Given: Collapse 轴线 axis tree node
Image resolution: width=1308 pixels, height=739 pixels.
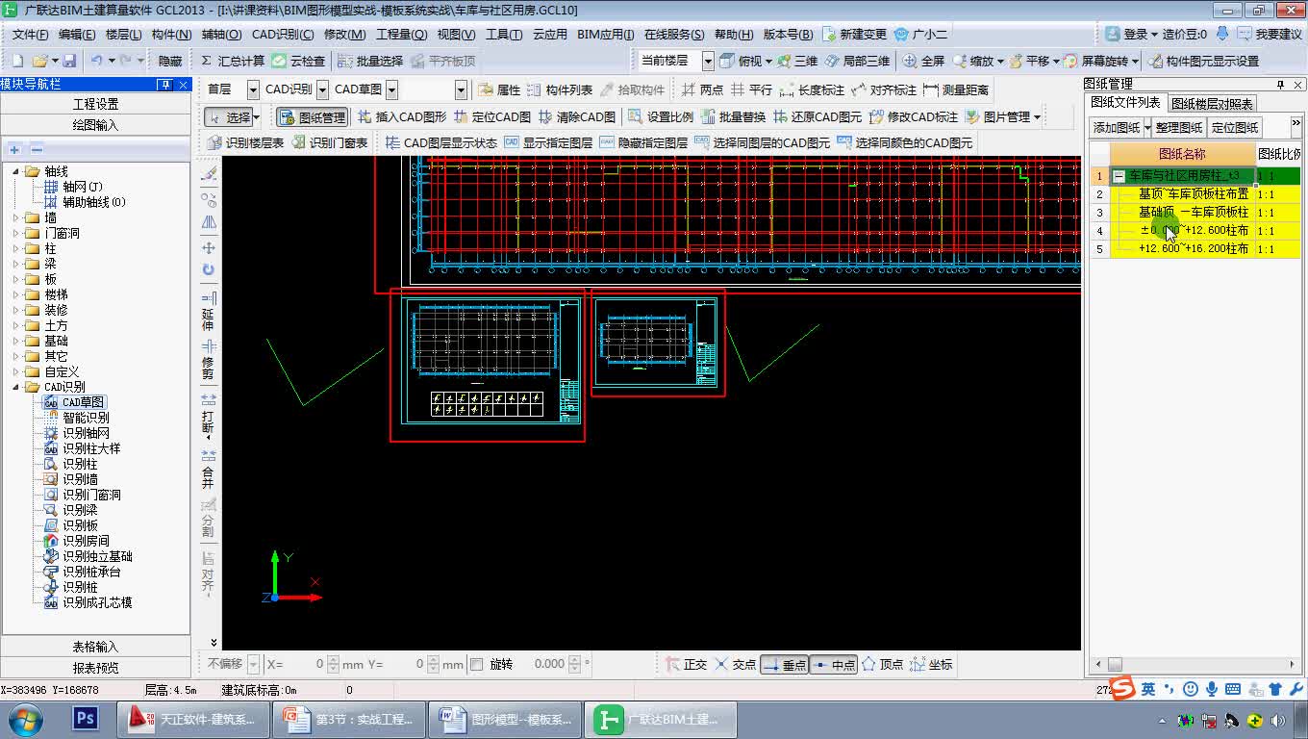Looking at the screenshot, I should coord(16,171).
